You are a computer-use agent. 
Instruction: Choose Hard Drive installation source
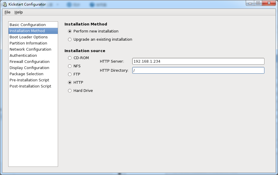[70, 91]
